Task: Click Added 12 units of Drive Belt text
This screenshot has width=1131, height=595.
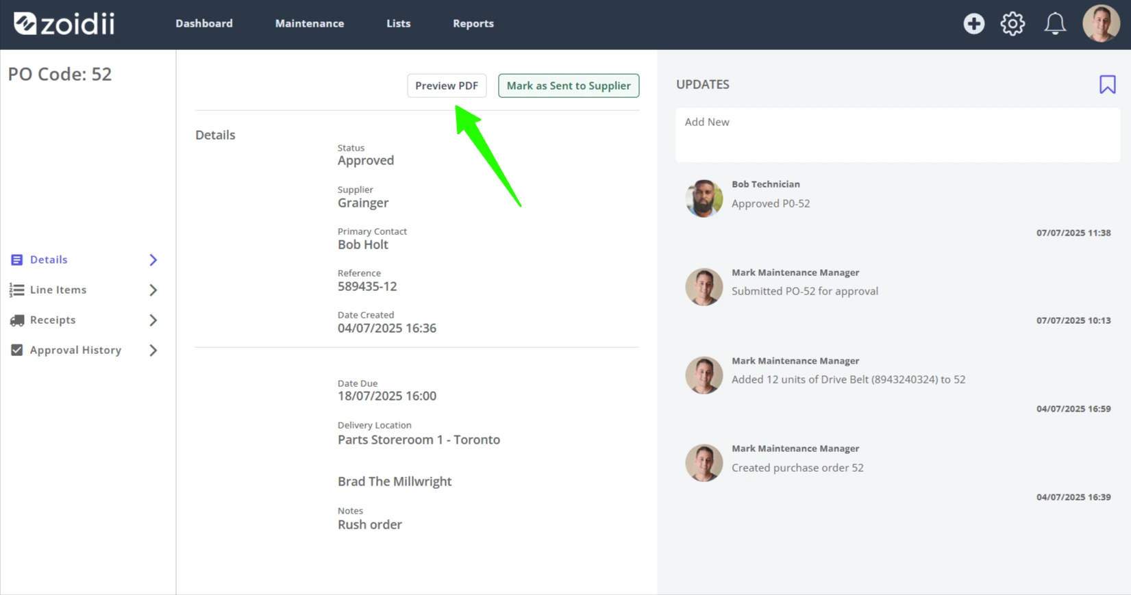Action: [848, 379]
